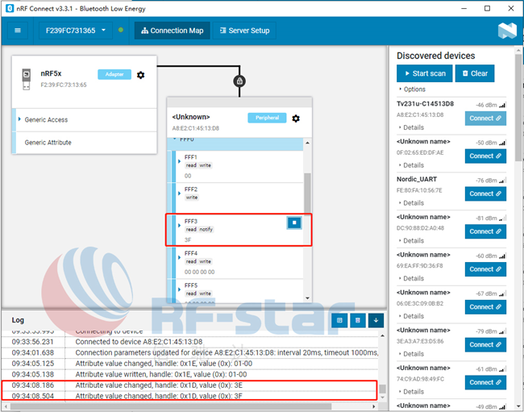524x412 pixels.
Task: Connect to device 0F:02:65:ED:DF:AE
Action: [485, 156]
